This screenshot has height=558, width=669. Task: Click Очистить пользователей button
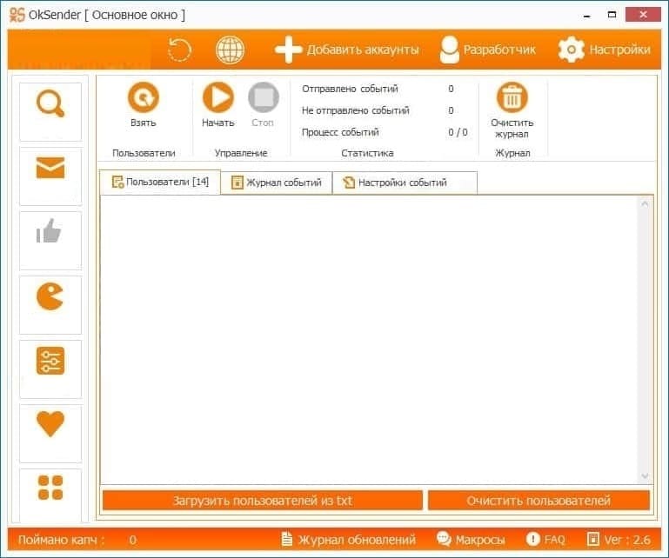(539, 501)
